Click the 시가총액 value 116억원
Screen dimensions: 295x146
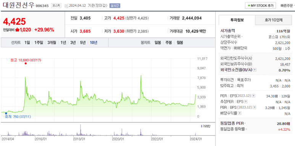click(283, 31)
